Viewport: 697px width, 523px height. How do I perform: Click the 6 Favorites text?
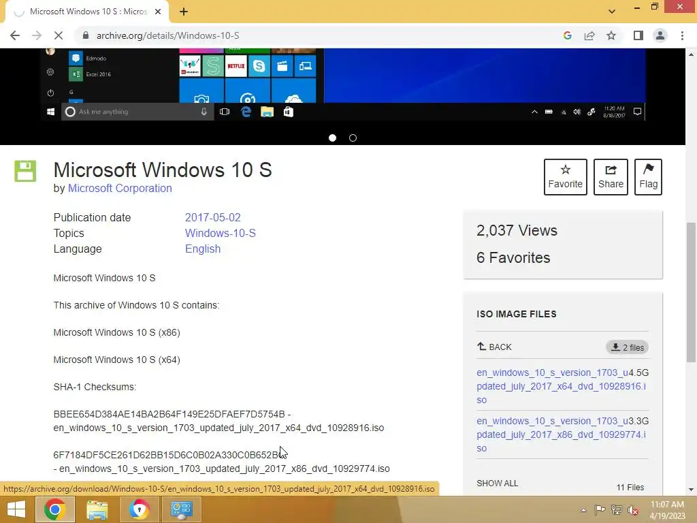(x=513, y=257)
